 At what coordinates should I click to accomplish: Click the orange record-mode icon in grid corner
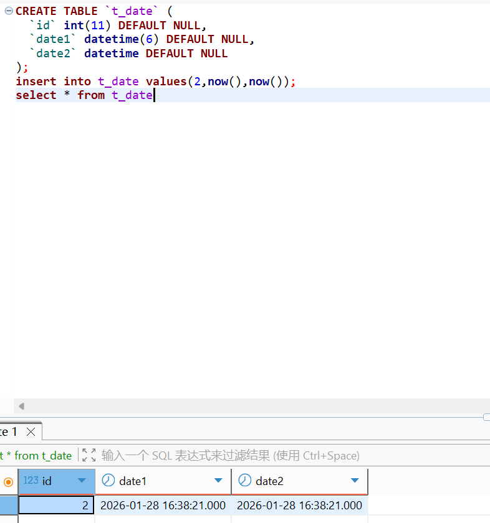(9, 481)
